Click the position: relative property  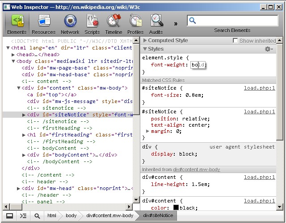click(x=181, y=119)
